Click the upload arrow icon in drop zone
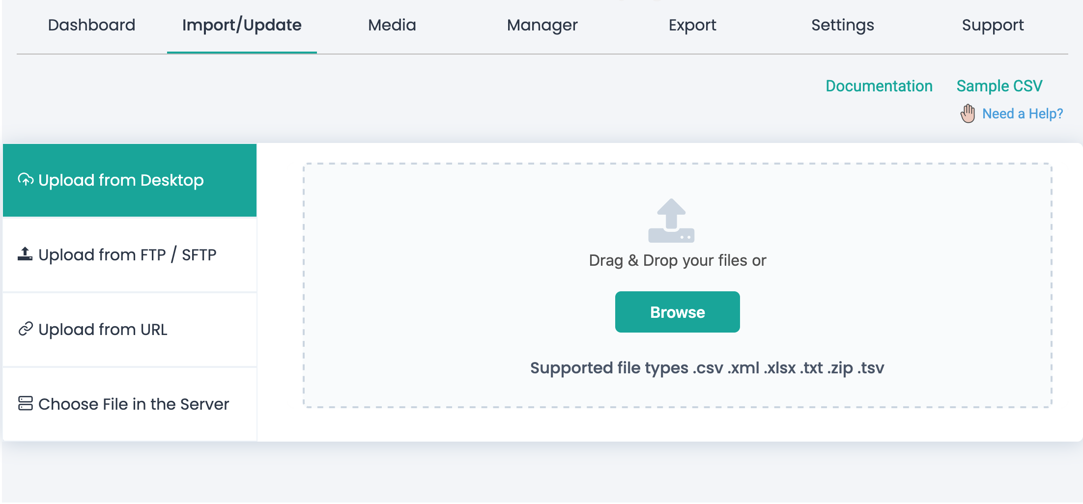 pyautogui.click(x=671, y=221)
